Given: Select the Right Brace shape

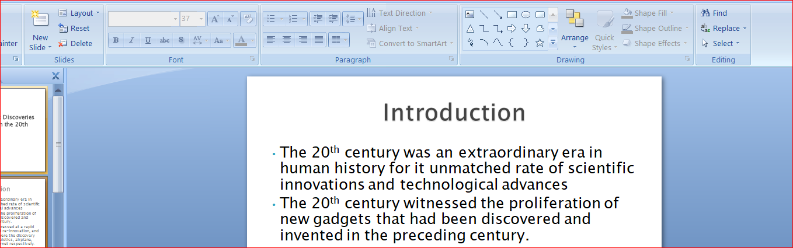Looking at the screenshot, I should coord(526,42).
